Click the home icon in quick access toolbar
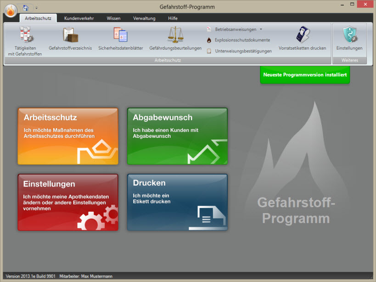Screen dimensions: 376x282 (x=26, y=8)
